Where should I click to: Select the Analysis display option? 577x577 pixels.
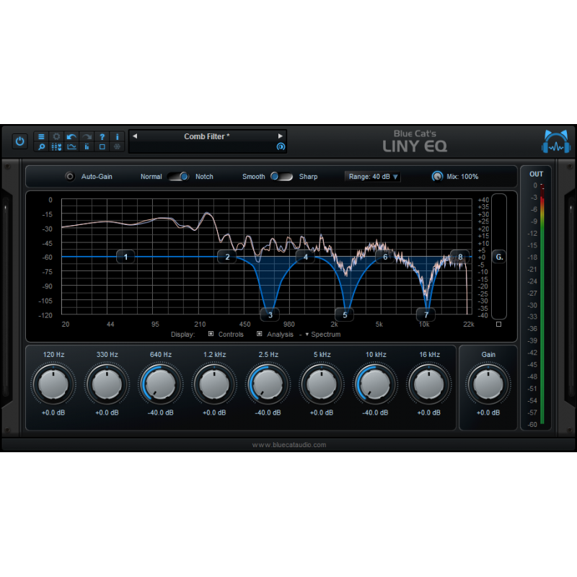[x=260, y=334]
